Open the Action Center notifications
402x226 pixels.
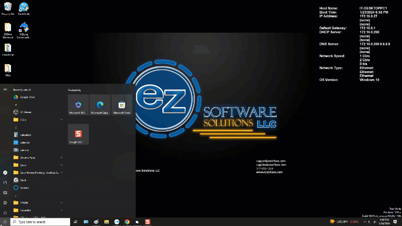coord(395,222)
